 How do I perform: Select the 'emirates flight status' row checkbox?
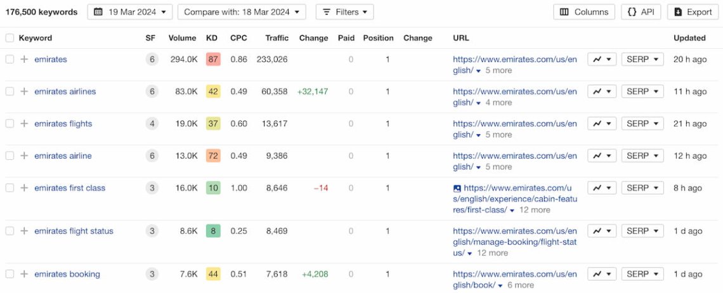pyautogui.click(x=10, y=231)
